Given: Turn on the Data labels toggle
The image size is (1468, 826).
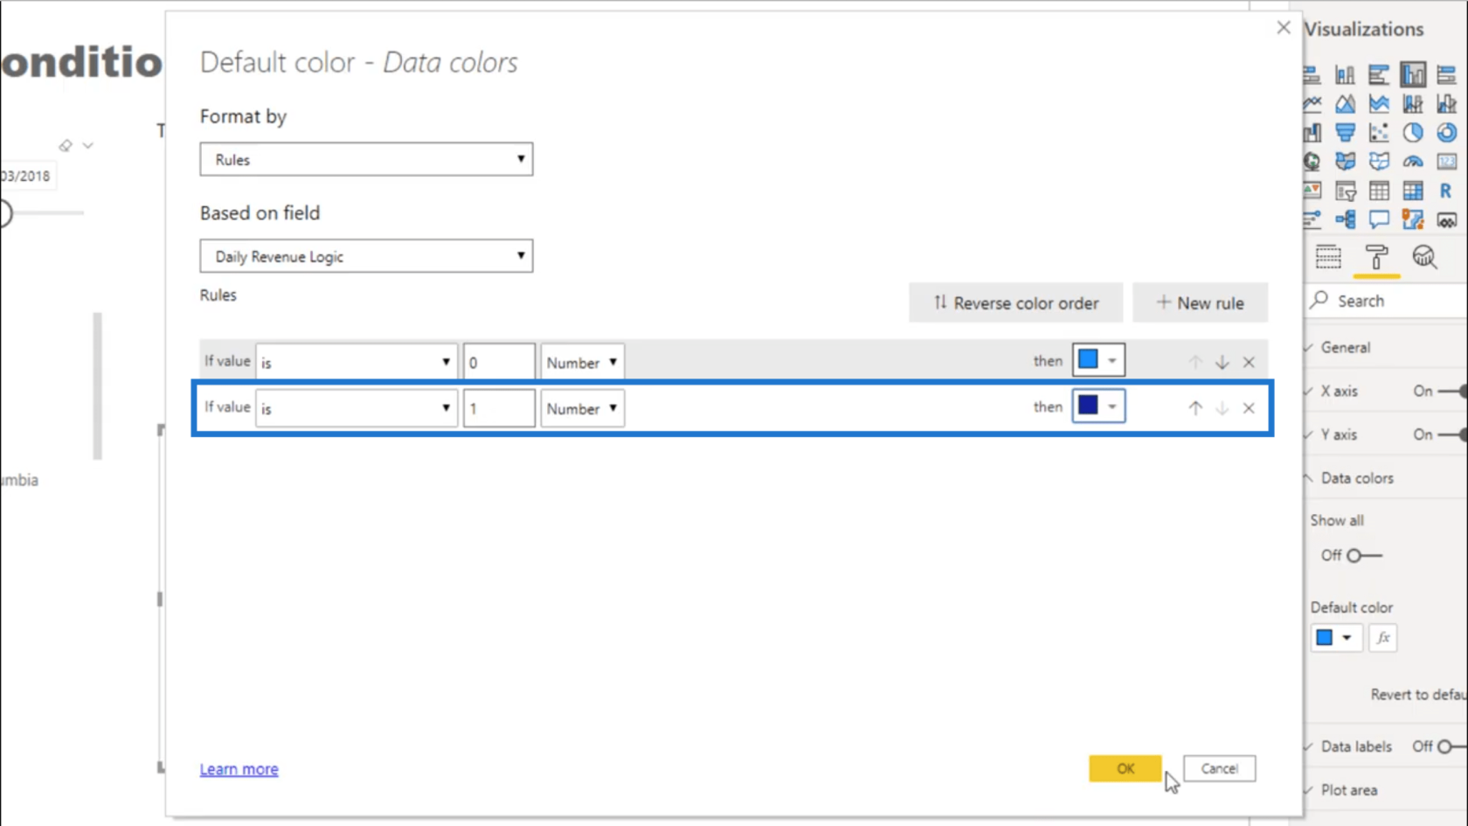Looking at the screenshot, I should (x=1452, y=746).
